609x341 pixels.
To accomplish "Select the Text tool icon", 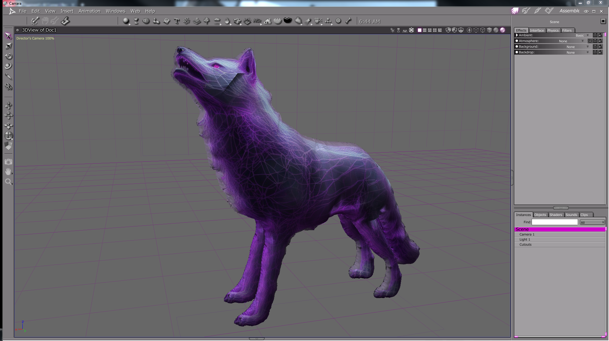I will [x=177, y=21].
